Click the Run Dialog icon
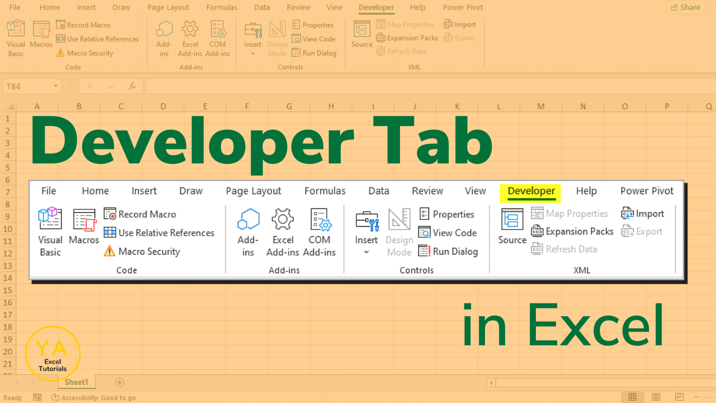The width and height of the screenshot is (716, 403). (314, 53)
